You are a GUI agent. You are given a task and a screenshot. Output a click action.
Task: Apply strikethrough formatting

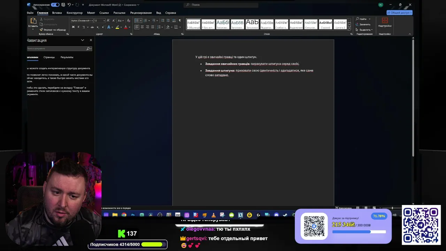coord(92,27)
